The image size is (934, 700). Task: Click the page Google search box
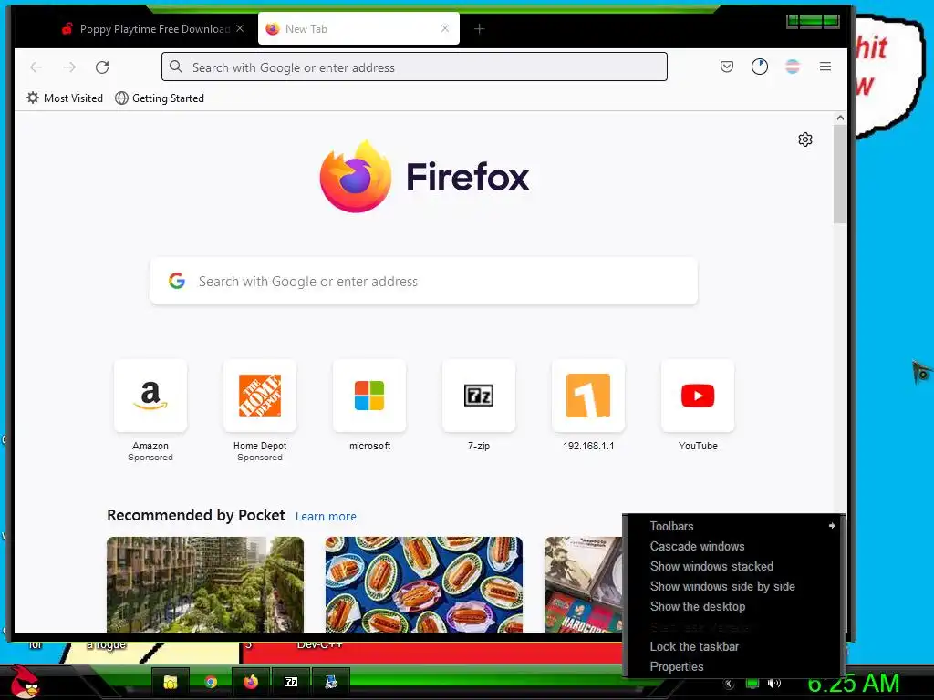(423, 281)
